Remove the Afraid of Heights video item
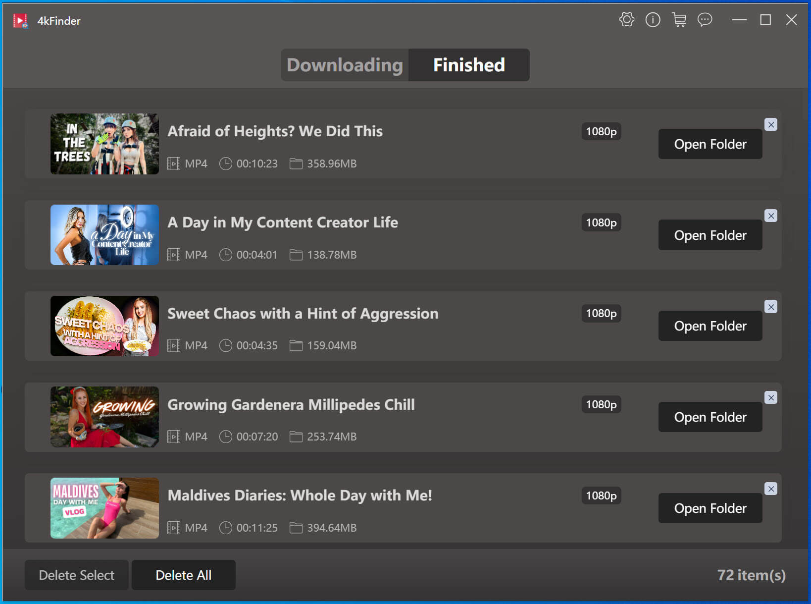Viewport: 811px width, 604px height. (770, 125)
